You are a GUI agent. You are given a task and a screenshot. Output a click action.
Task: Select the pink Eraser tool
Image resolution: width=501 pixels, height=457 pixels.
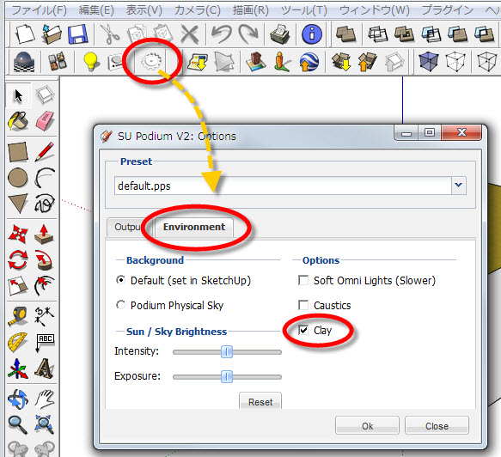(x=45, y=121)
